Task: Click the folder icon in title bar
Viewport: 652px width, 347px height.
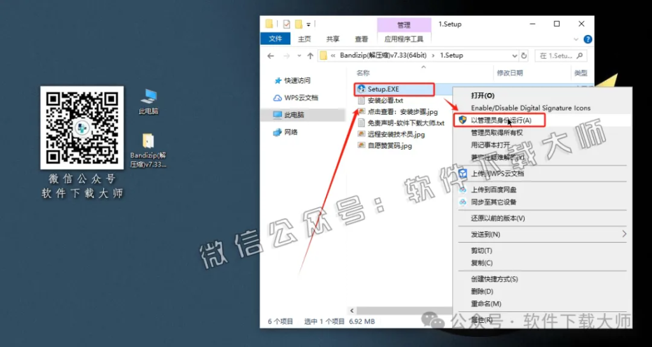Action: tap(269, 24)
